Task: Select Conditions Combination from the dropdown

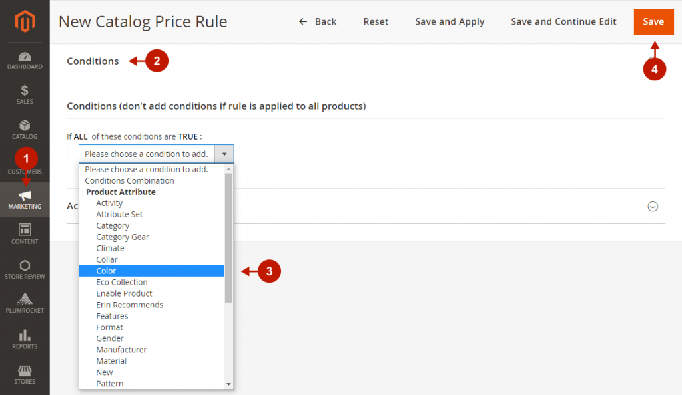Action: click(129, 180)
